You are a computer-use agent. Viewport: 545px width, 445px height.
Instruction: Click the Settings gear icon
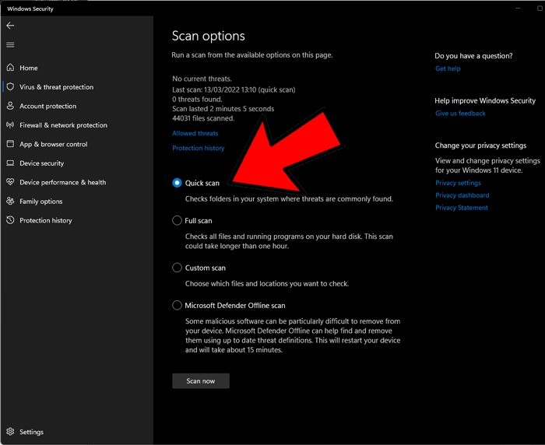coord(10,432)
